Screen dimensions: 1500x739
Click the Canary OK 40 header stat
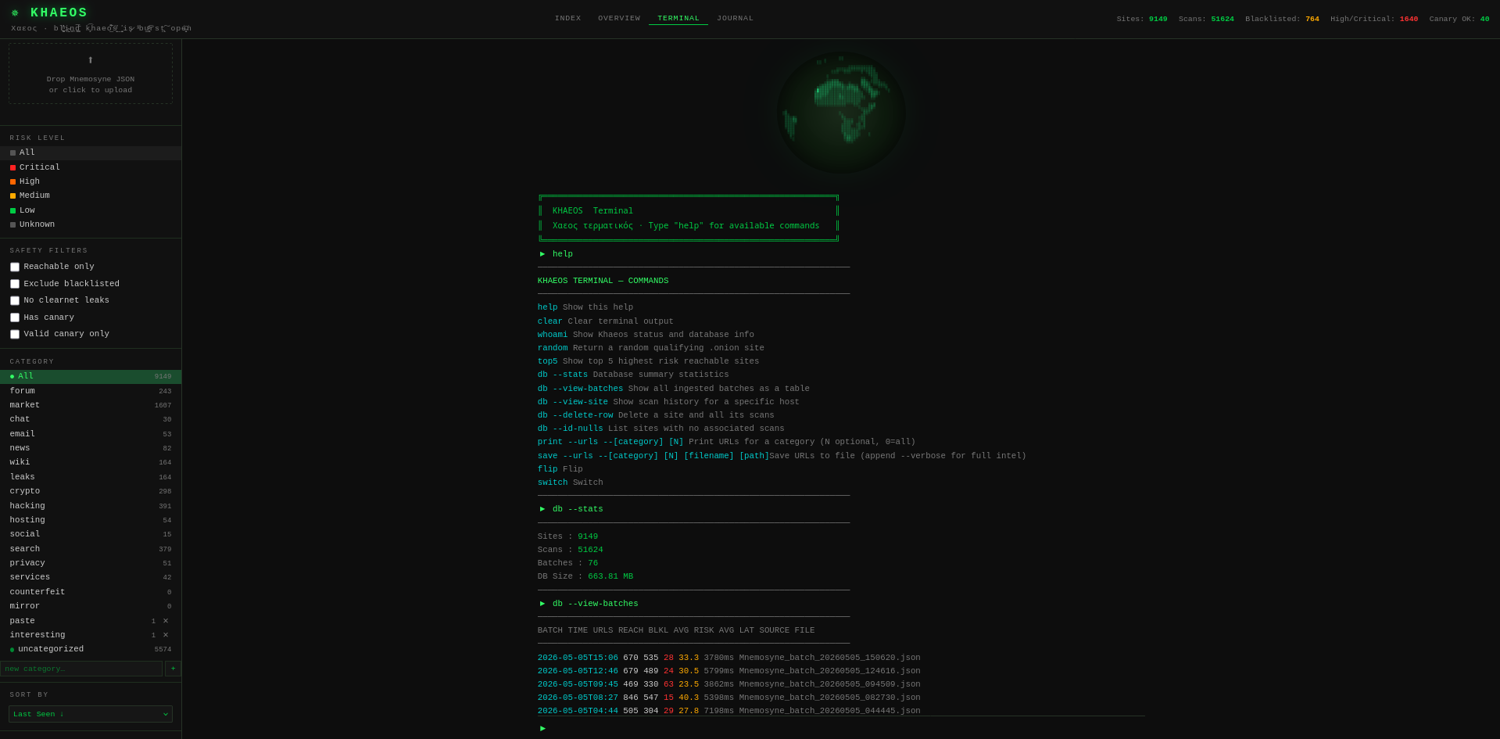click(x=1459, y=19)
